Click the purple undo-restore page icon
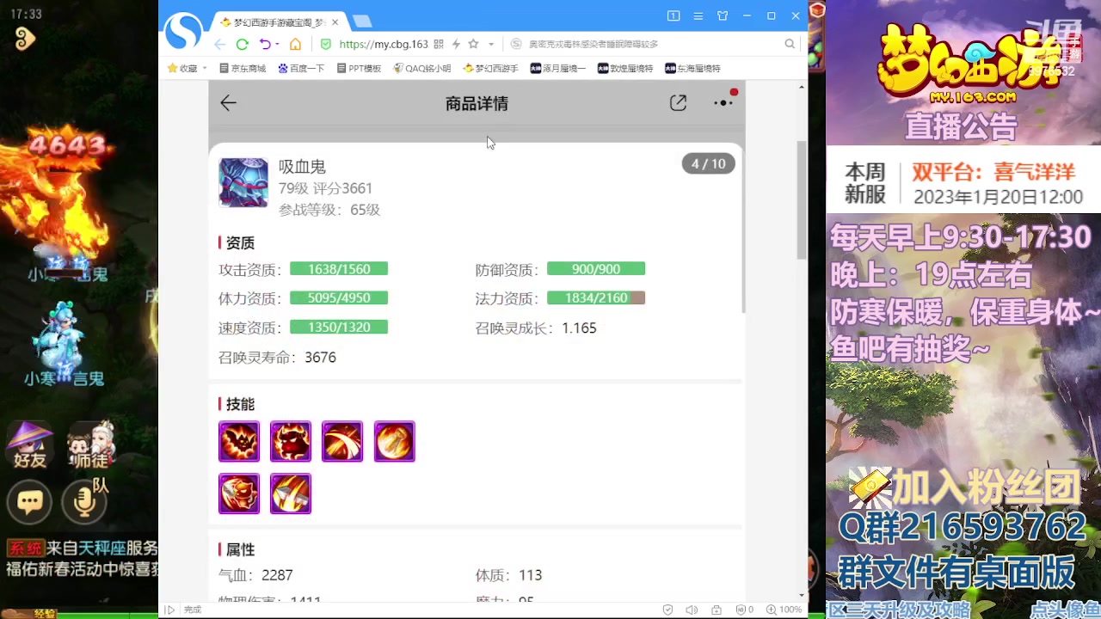The height and width of the screenshot is (619, 1101). (x=265, y=44)
